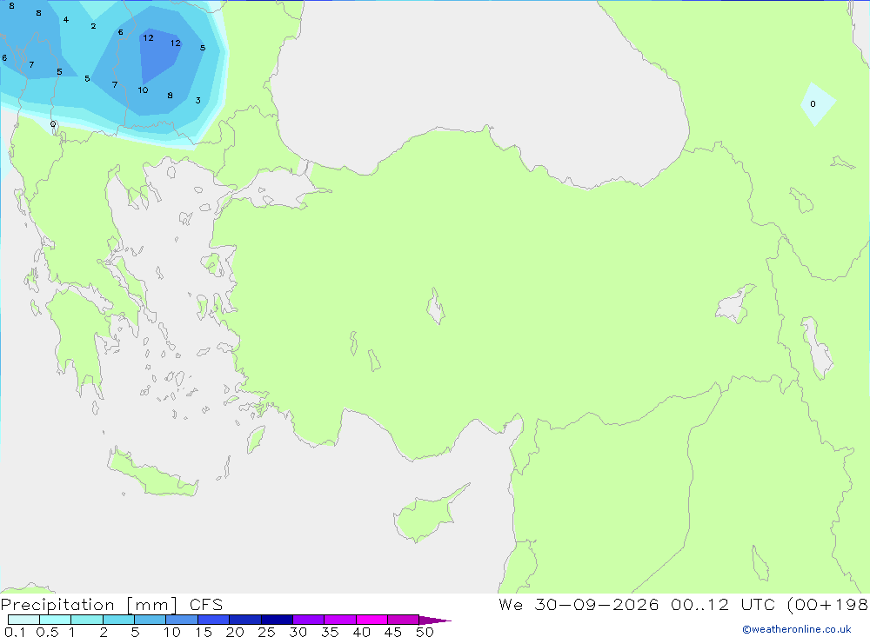This screenshot has width=870, height=637.
Task: Click legend scale label '50'
Action: click(x=425, y=632)
